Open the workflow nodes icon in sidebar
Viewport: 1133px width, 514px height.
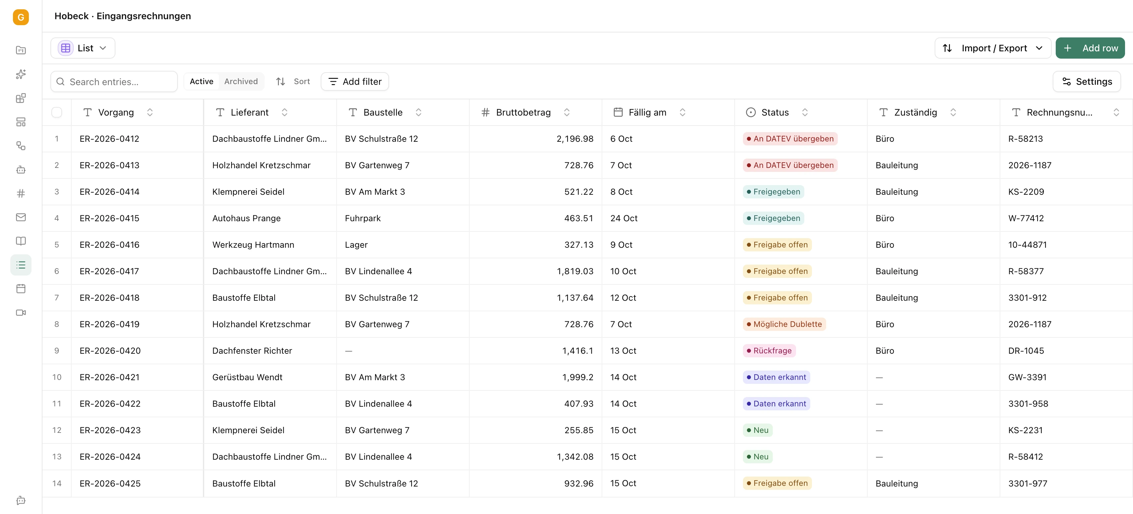21,145
